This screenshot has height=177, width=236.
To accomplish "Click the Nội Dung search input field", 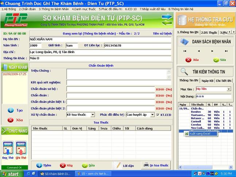I will [x=213, y=96].
